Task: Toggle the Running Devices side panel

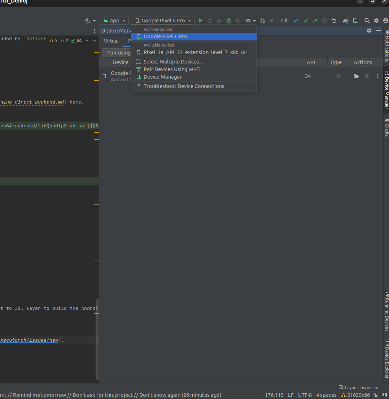Action: pyautogui.click(x=386, y=311)
